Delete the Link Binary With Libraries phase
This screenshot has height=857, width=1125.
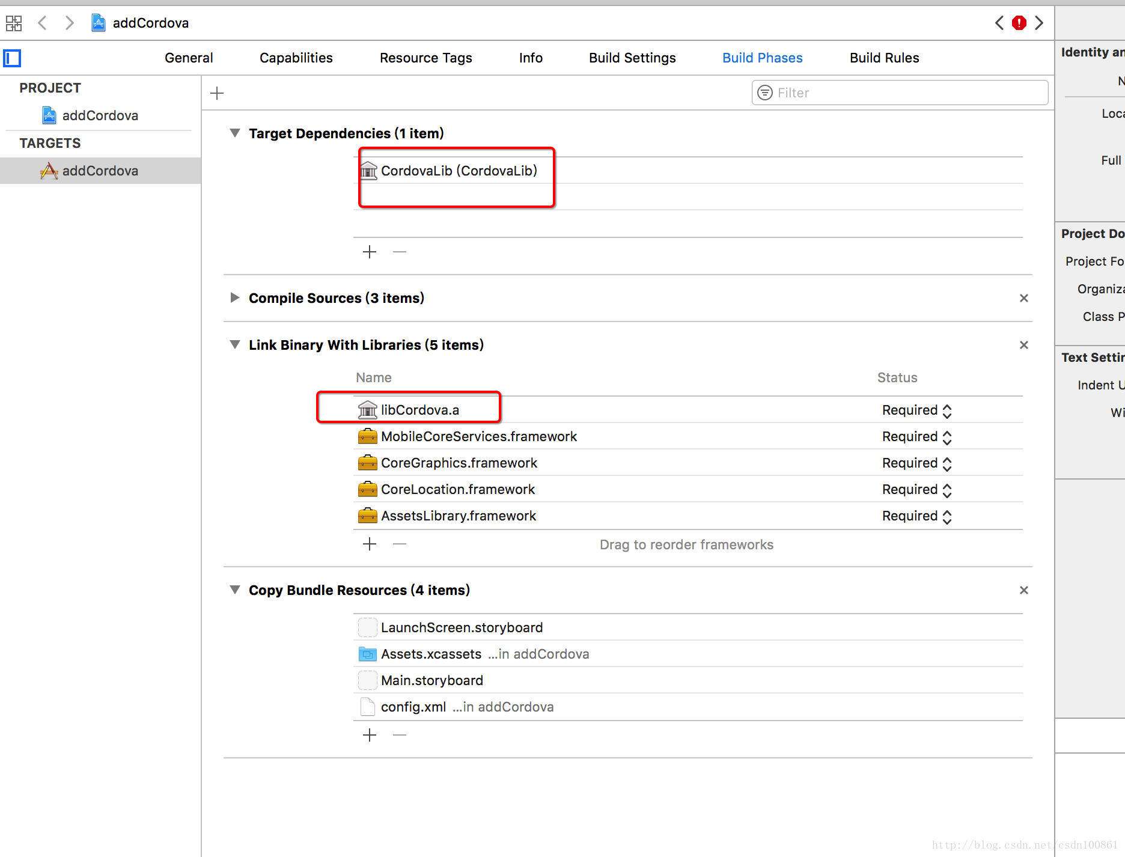click(x=1024, y=345)
